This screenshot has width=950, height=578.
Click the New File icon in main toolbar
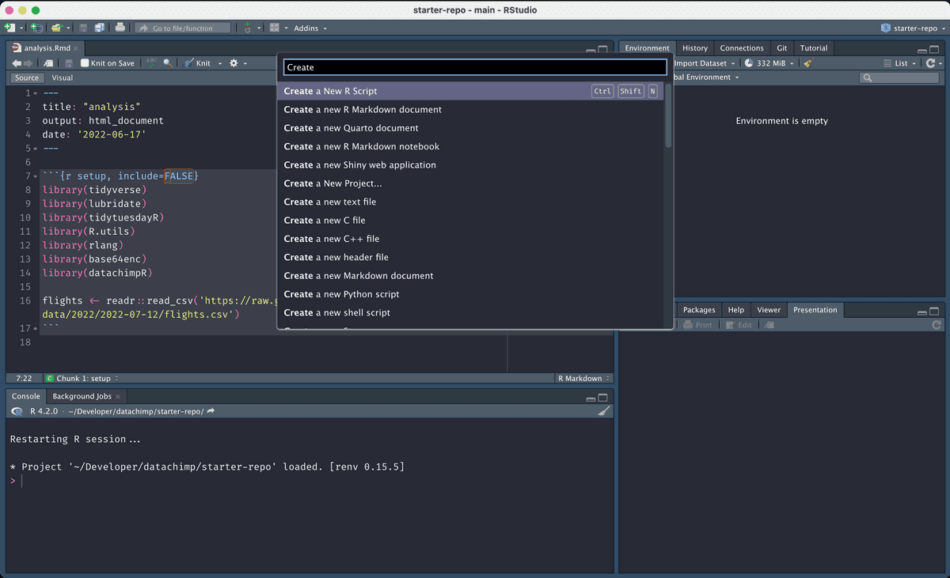(x=9, y=28)
